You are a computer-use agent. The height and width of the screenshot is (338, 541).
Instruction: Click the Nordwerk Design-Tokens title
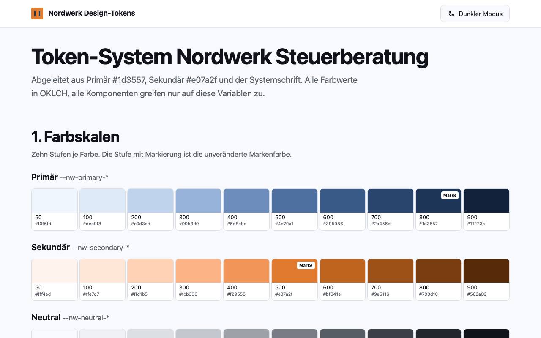pos(92,13)
